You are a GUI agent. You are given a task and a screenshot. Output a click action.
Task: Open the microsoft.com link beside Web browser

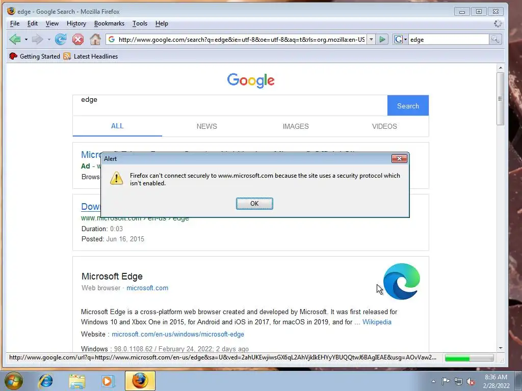click(147, 288)
